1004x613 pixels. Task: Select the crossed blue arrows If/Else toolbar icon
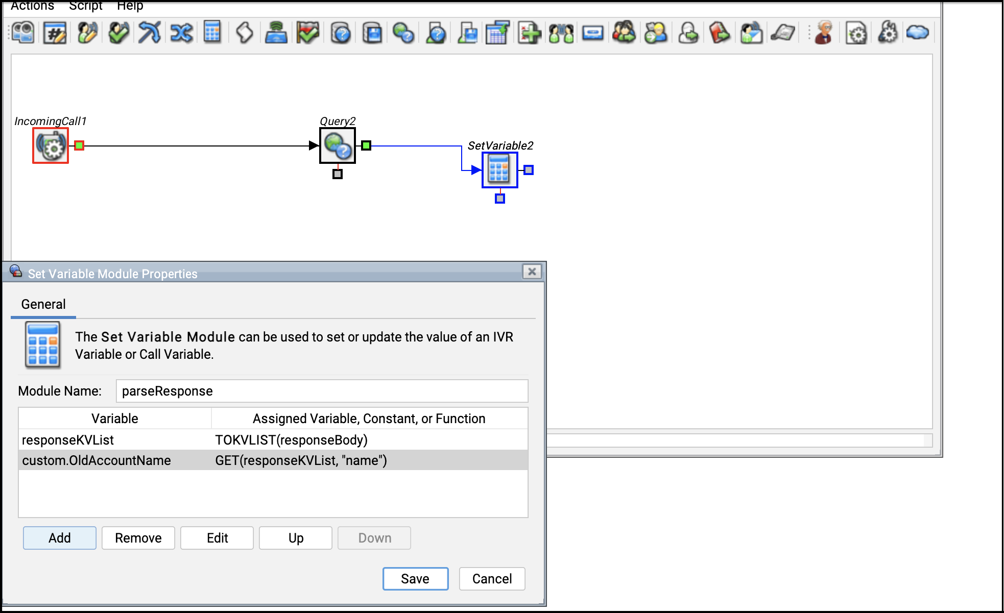pyautogui.click(x=181, y=33)
